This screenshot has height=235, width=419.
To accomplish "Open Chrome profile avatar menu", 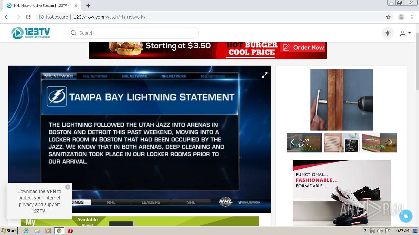I will click(401, 17).
